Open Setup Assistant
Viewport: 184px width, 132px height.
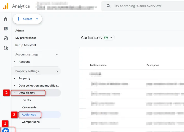tap(25, 45)
